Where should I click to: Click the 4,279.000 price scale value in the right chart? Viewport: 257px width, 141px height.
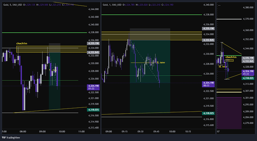click(x=248, y=123)
